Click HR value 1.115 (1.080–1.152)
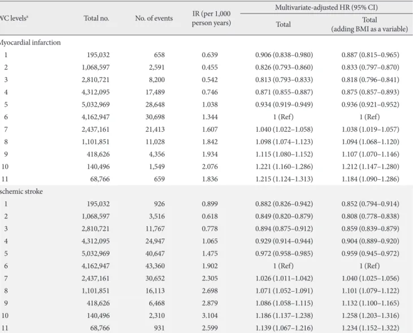Screen dimensions: 413x333 click(x=284, y=154)
